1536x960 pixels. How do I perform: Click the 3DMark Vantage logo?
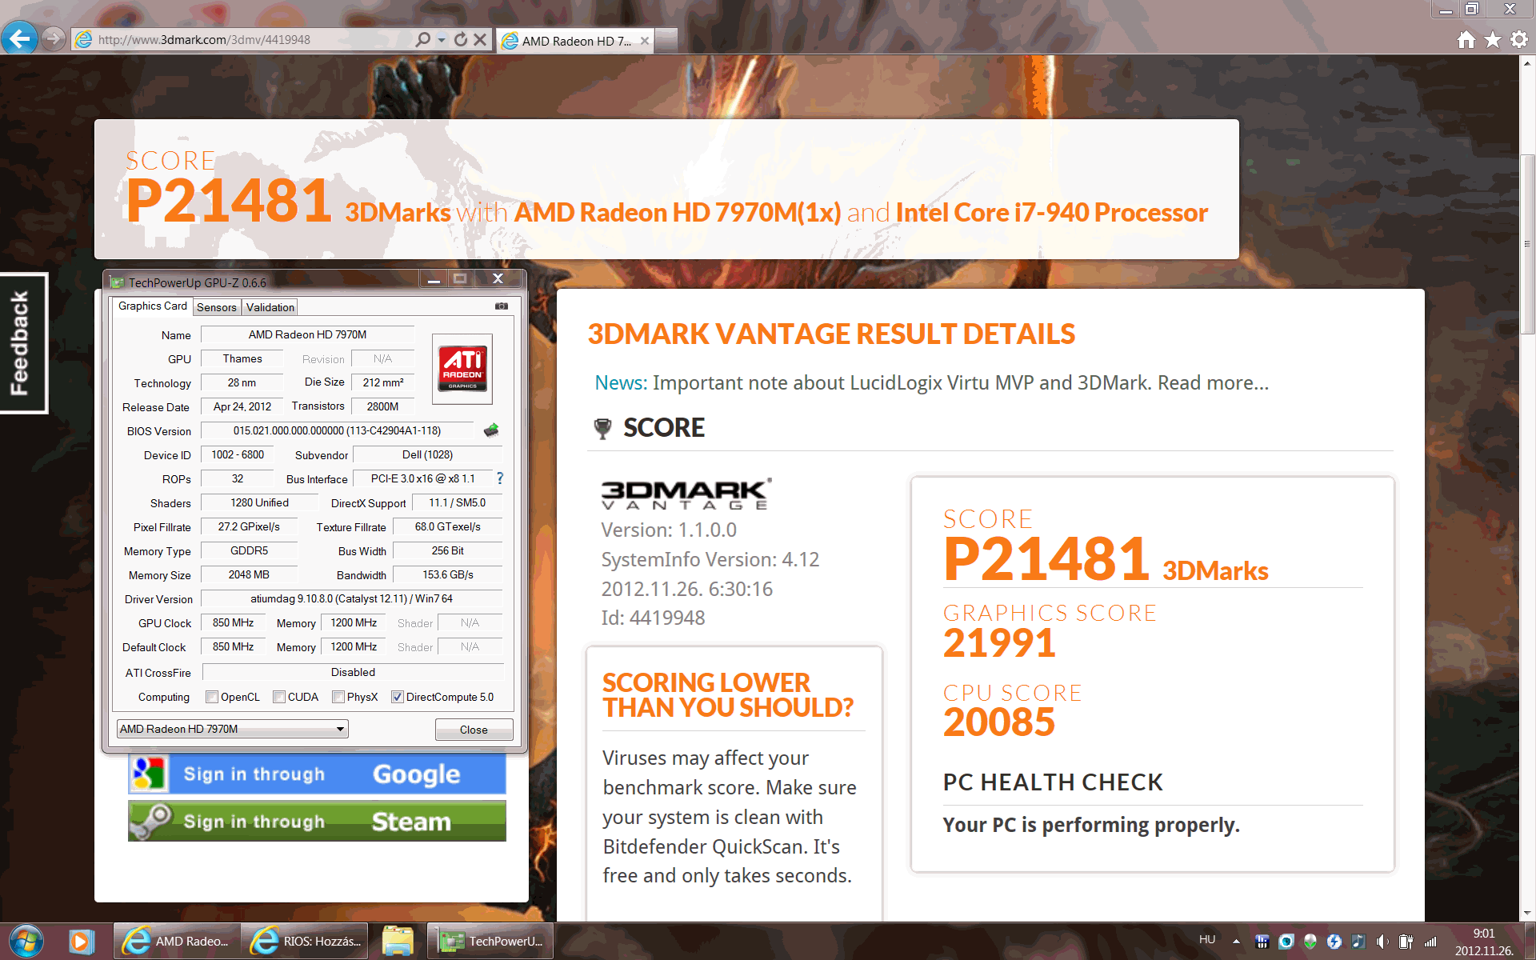click(x=686, y=494)
